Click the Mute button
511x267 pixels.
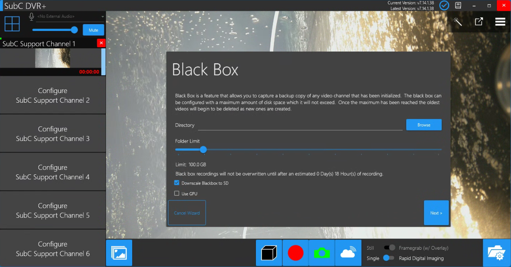(93, 30)
